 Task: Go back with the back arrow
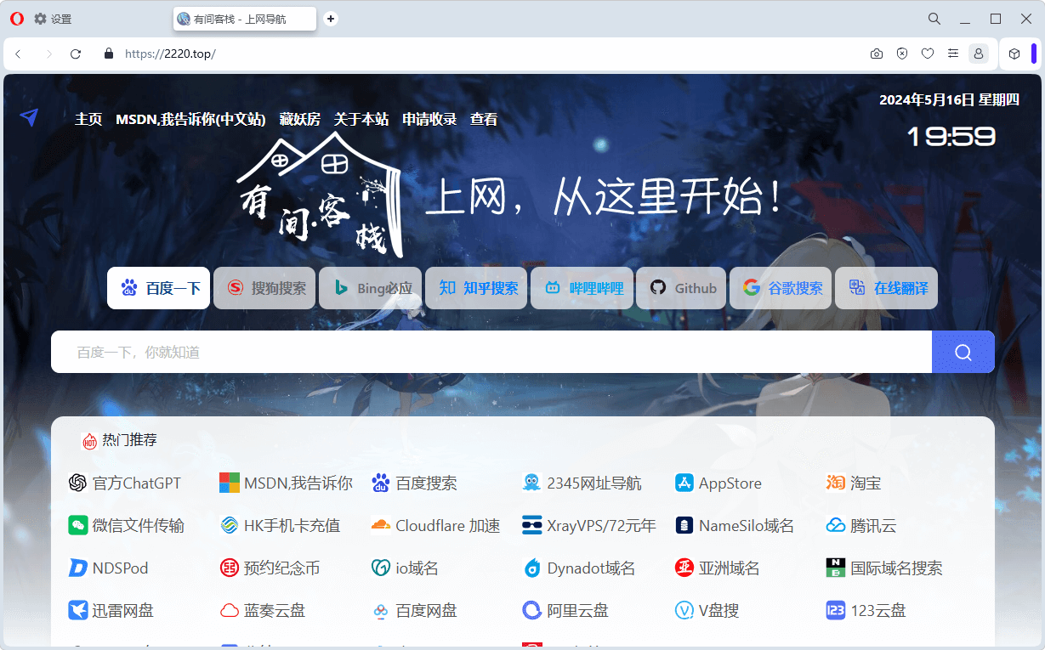pyautogui.click(x=19, y=54)
